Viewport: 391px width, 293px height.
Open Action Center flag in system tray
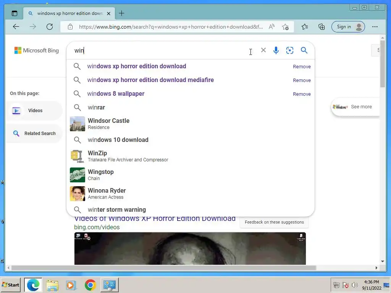point(346,285)
